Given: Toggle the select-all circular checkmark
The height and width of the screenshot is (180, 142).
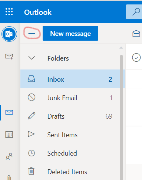Looking at the screenshot, I should 136,58.
